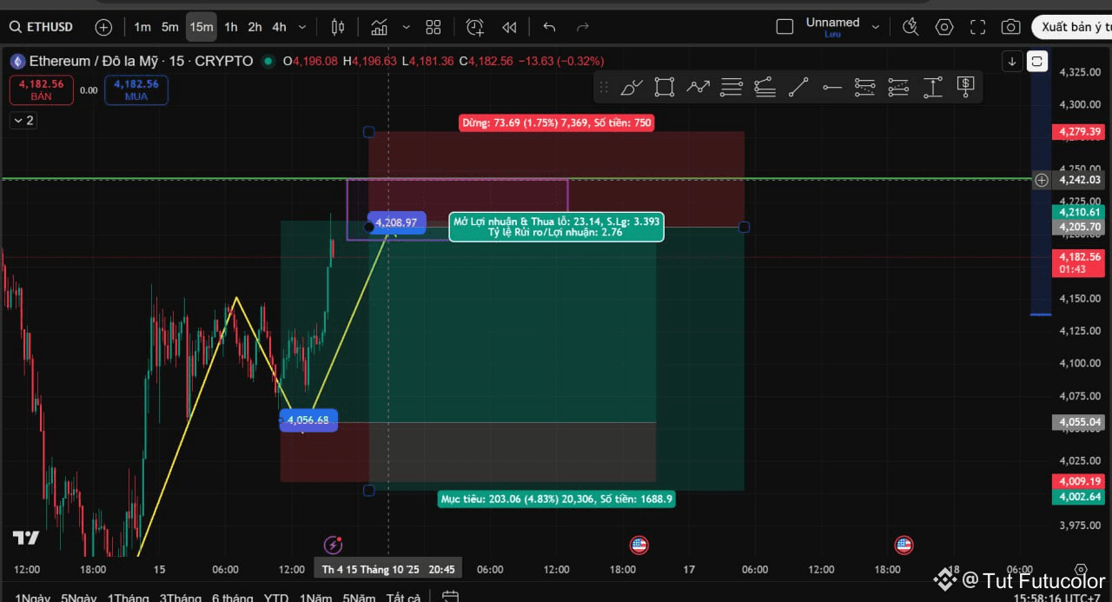Image resolution: width=1112 pixels, height=602 pixels.
Task: Switch to the 1m timeframe
Action: point(142,27)
